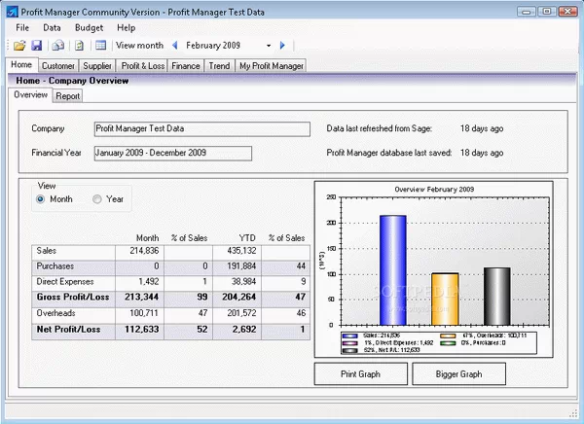Click the Month column header
Screen dimensions: 584x424
[x=148, y=238]
